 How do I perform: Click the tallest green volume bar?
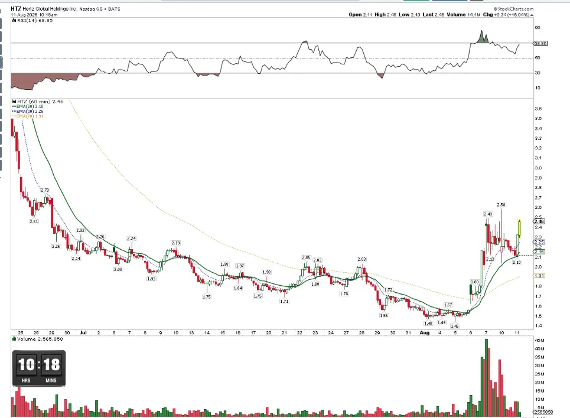coord(486,378)
